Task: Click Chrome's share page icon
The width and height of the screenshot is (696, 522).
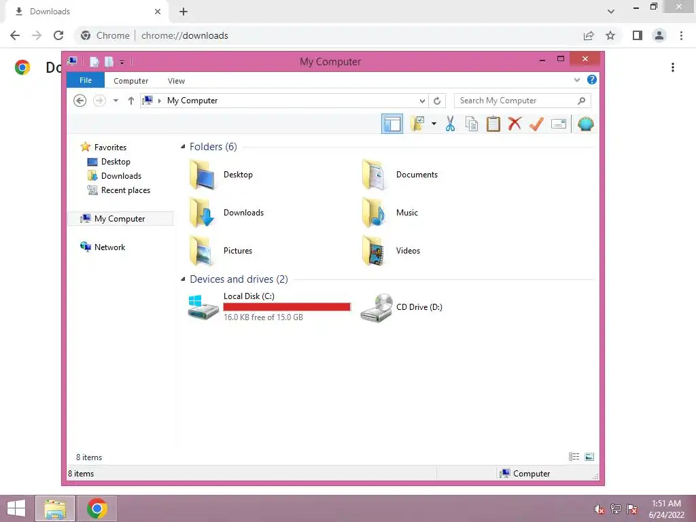Action: pyautogui.click(x=589, y=35)
